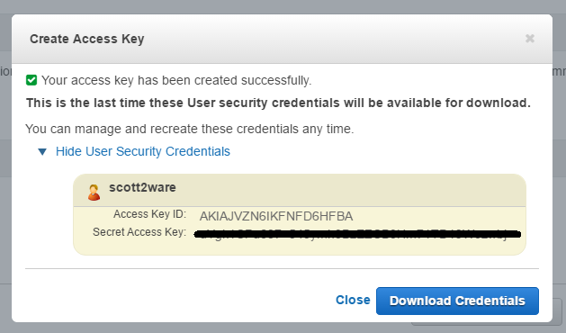Click the 'Secret Access Key:' label
The height and width of the screenshot is (333, 566).
coord(139,232)
